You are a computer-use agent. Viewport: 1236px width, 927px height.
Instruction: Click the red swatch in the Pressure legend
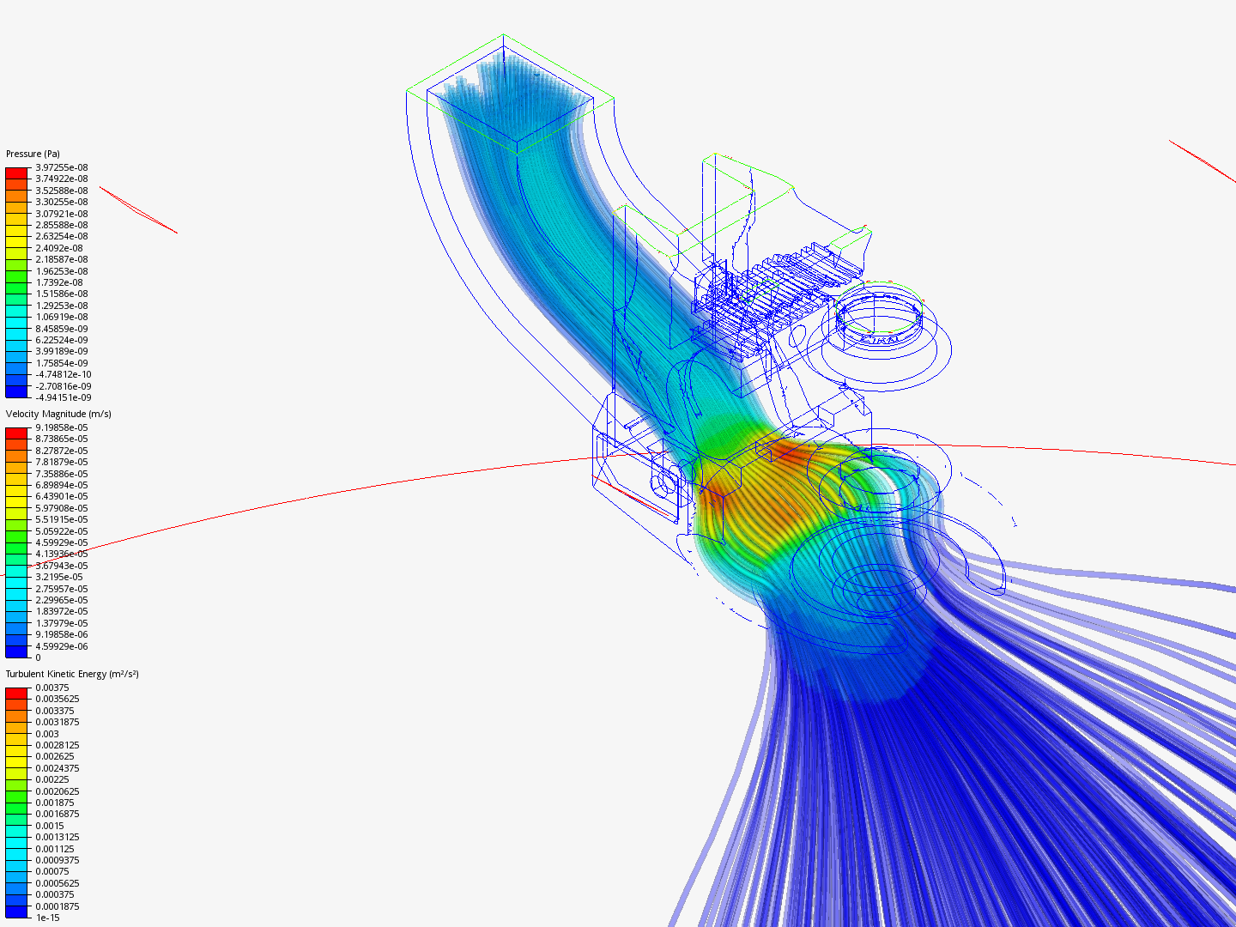(x=17, y=173)
